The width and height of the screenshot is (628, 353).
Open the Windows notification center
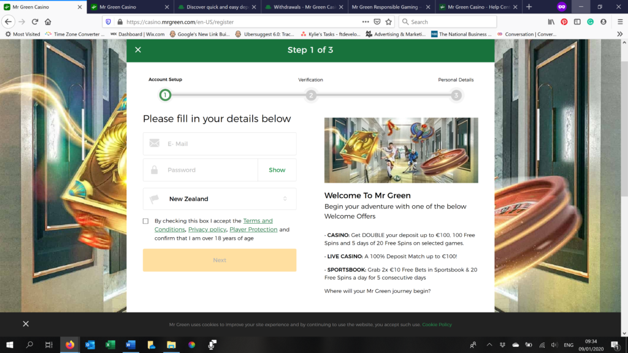616,344
